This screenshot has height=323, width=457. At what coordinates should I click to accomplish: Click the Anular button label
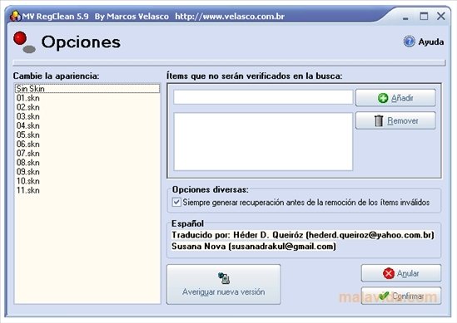407,273
